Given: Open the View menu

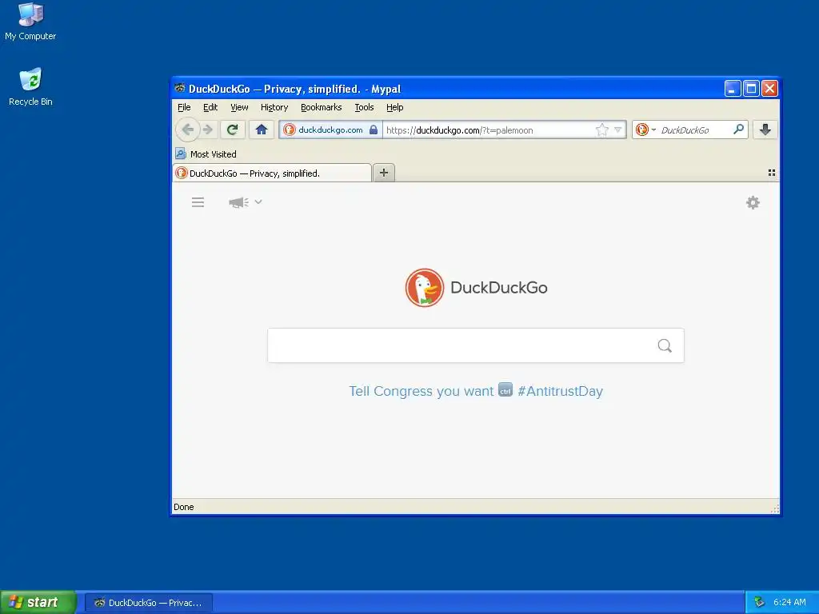Looking at the screenshot, I should pyautogui.click(x=239, y=107).
